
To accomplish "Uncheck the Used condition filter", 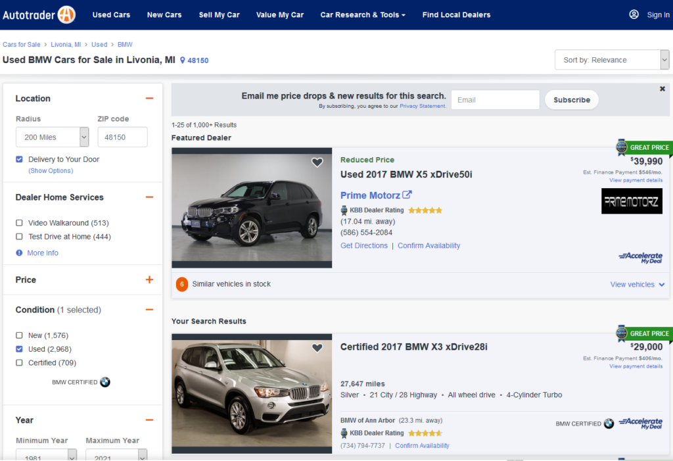I will pyautogui.click(x=19, y=349).
